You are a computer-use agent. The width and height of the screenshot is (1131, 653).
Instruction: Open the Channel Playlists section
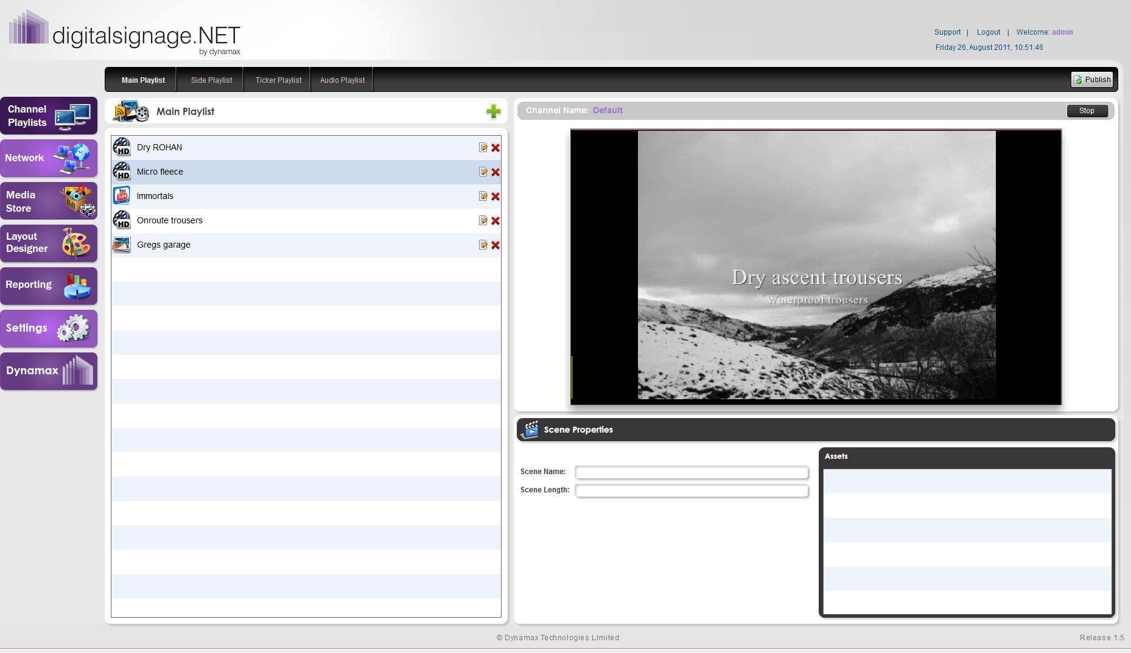[49, 116]
